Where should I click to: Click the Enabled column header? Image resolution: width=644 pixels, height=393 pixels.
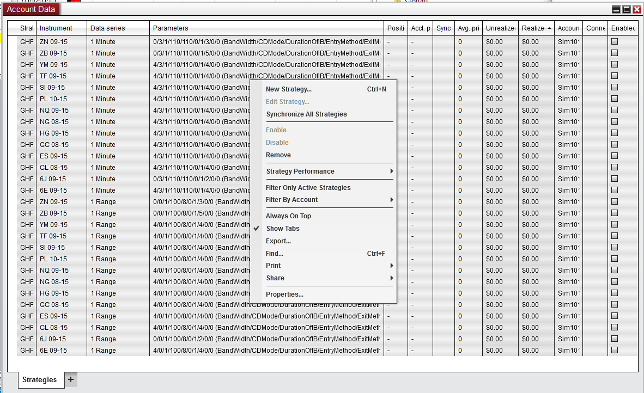(623, 28)
